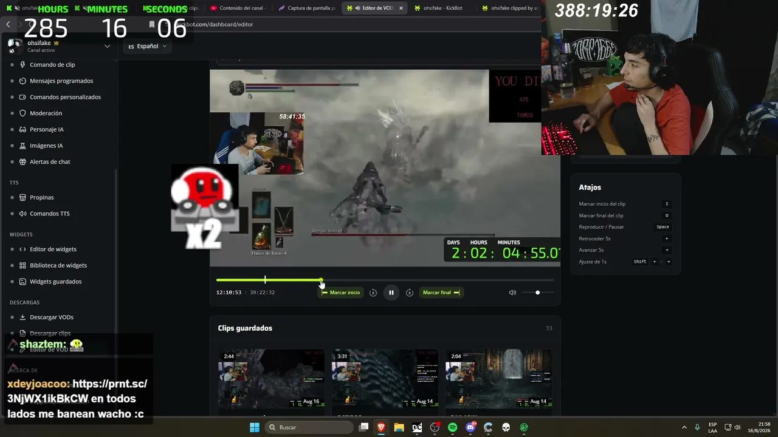
Task: Open File Explorer from taskbar
Action: click(399, 427)
